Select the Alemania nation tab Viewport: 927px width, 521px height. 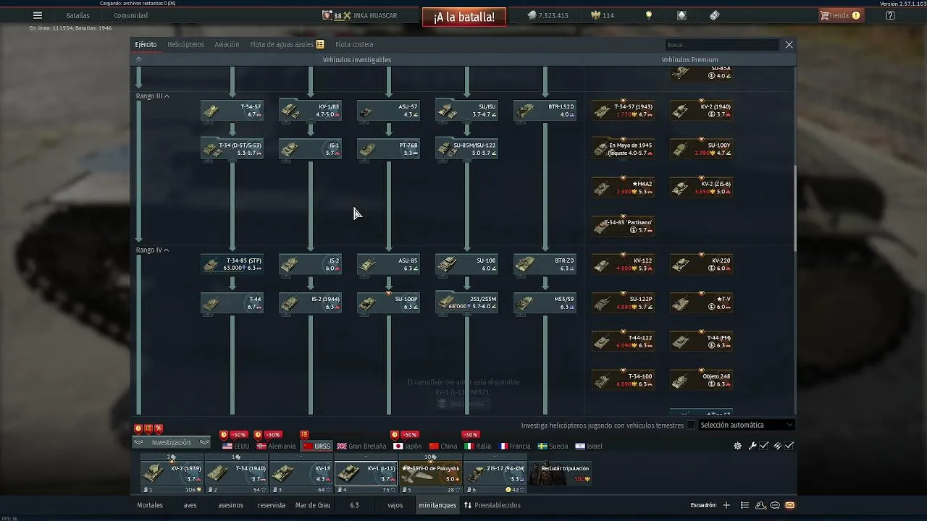(276, 446)
